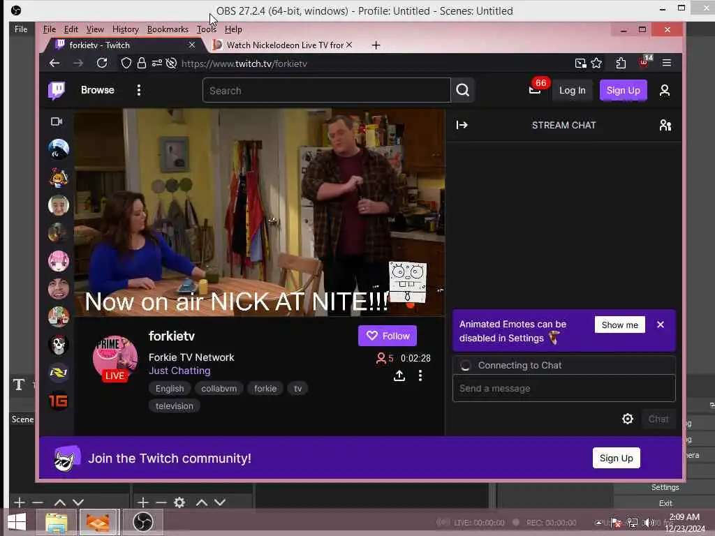Open the browser History menu
Image resolution: width=715 pixels, height=536 pixels.
(x=126, y=29)
